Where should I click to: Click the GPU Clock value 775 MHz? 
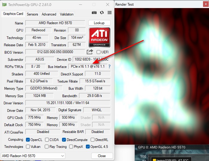click(x=34, y=117)
